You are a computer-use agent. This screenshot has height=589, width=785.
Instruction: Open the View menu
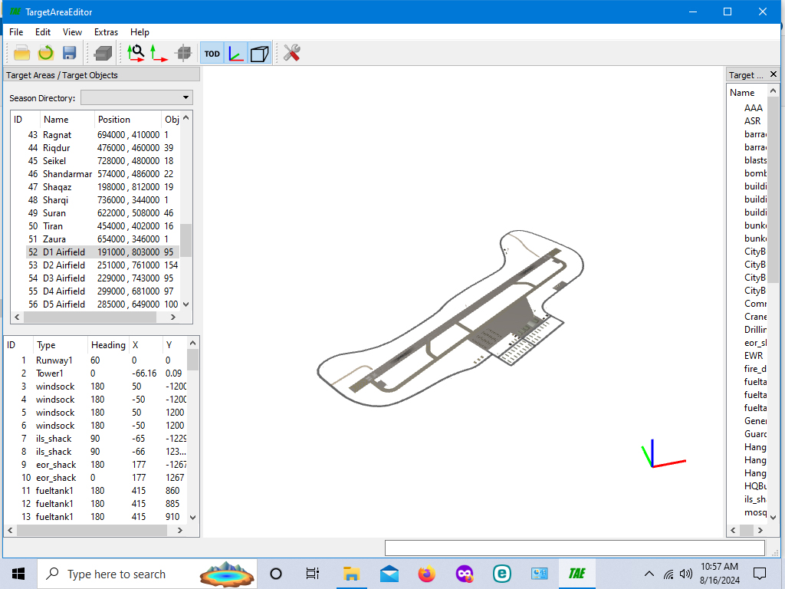[x=72, y=32]
